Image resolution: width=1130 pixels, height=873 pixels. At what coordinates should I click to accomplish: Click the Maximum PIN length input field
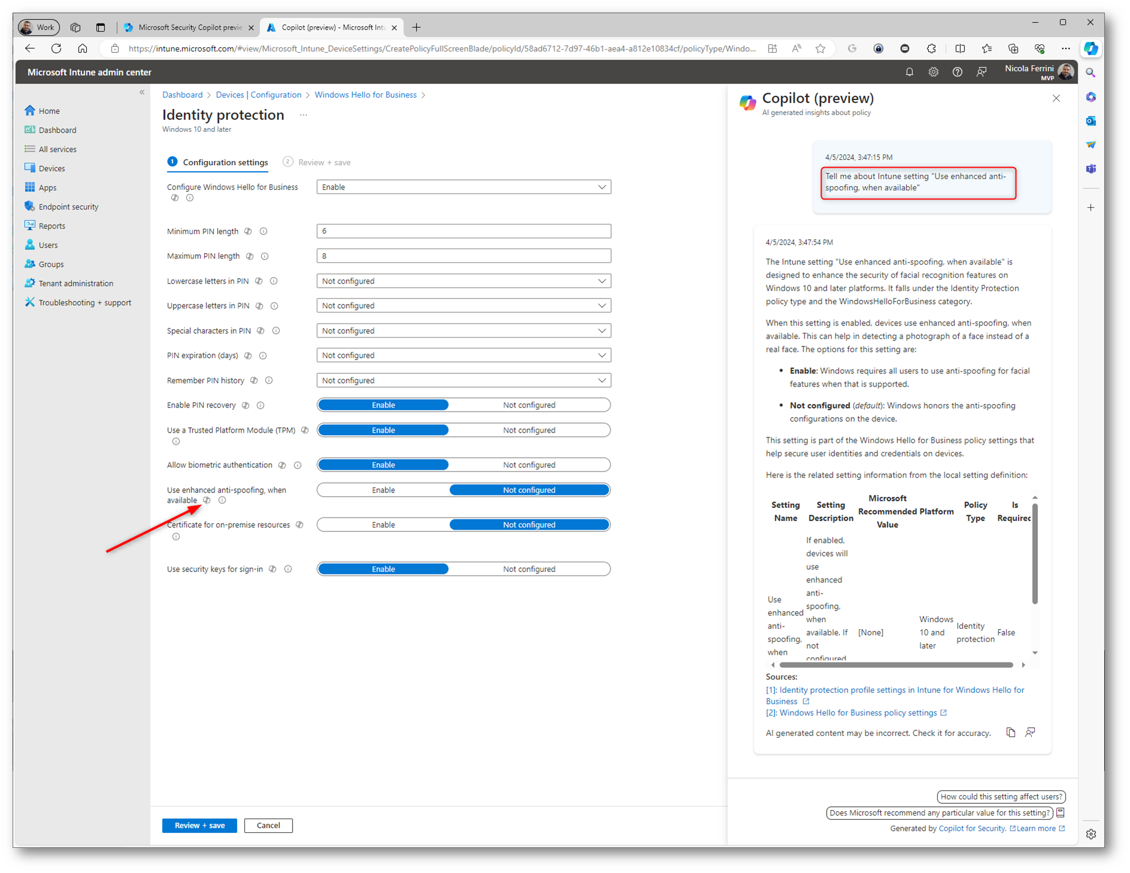464,256
